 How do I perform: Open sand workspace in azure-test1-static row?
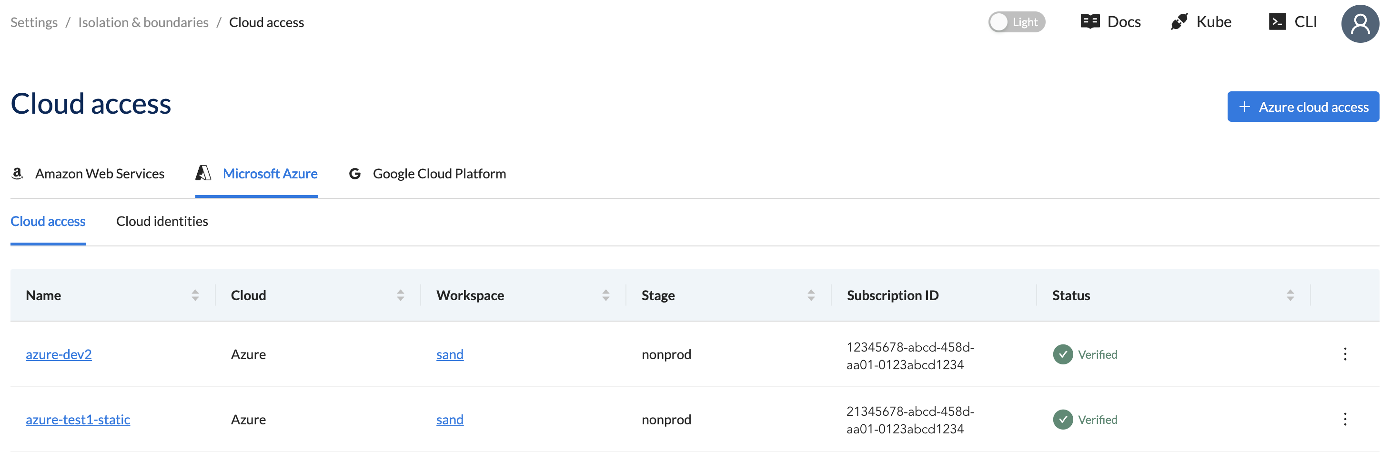tap(449, 419)
